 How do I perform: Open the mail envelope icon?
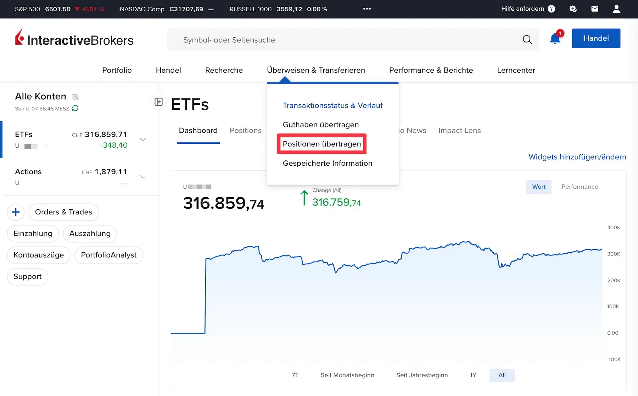pyautogui.click(x=595, y=9)
